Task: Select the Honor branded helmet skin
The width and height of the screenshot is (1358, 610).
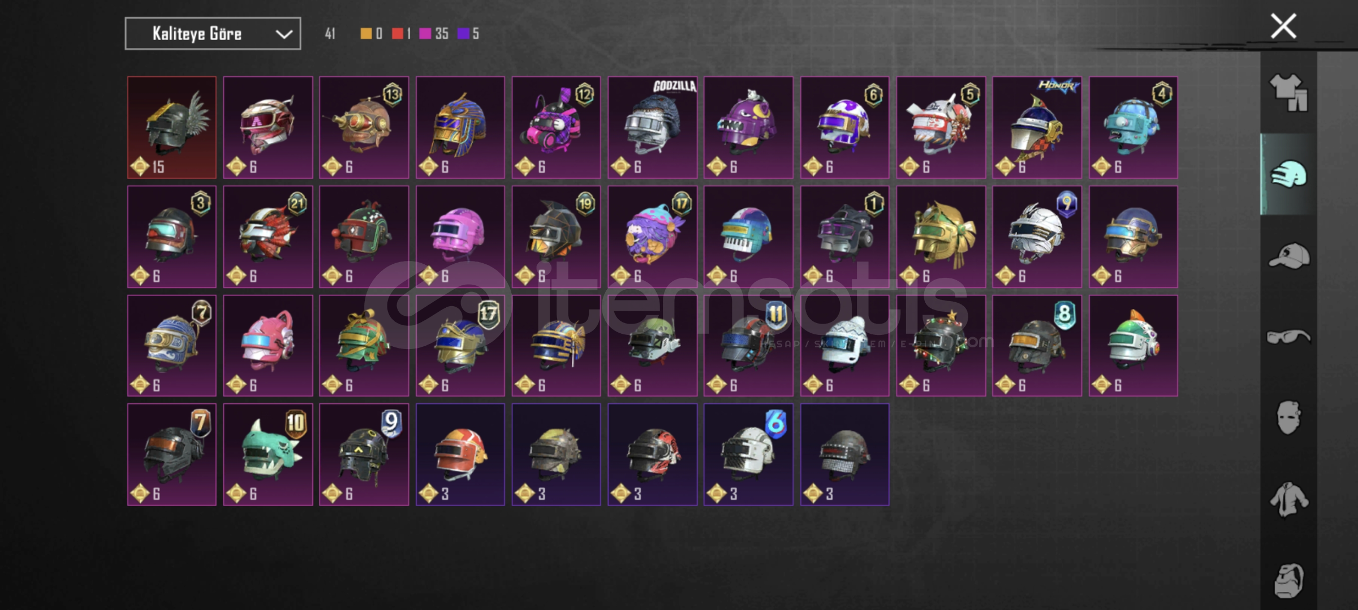Action: (1037, 128)
